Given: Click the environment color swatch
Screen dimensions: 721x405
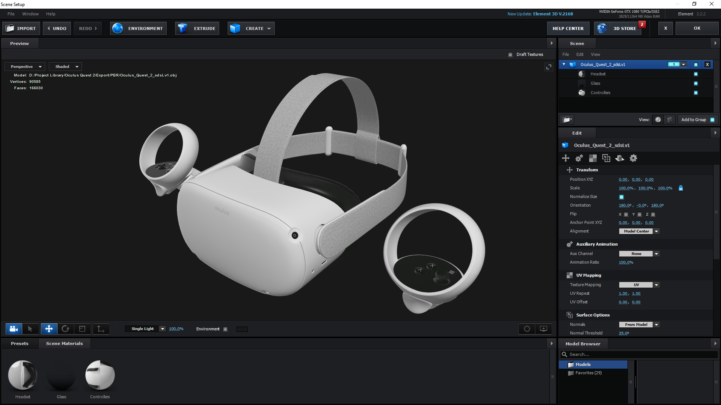Looking at the screenshot, I should coord(242,329).
